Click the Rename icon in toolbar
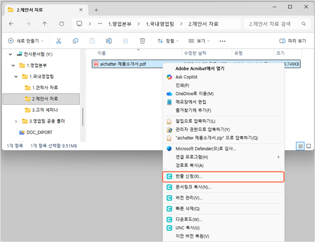 pyautogui.click(x=109, y=41)
